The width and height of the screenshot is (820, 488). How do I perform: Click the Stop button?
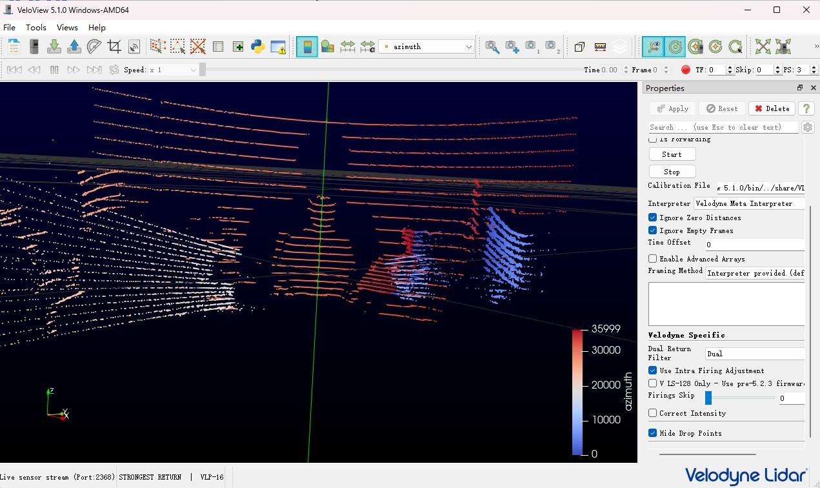pyautogui.click(x=672, y=172)
